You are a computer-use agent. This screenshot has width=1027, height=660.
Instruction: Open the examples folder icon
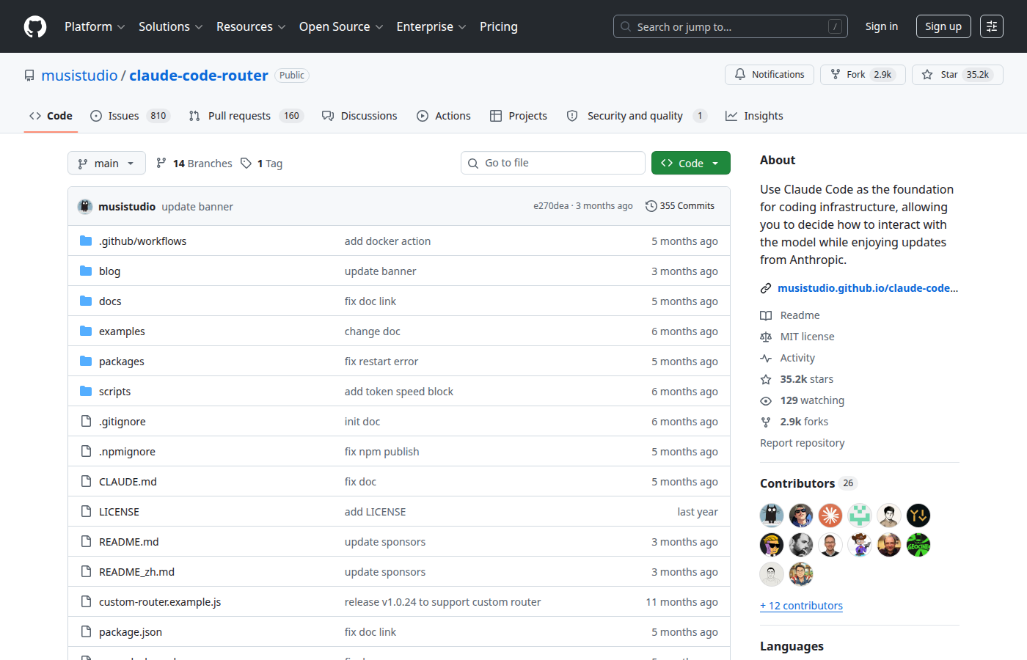click(86, 331)
